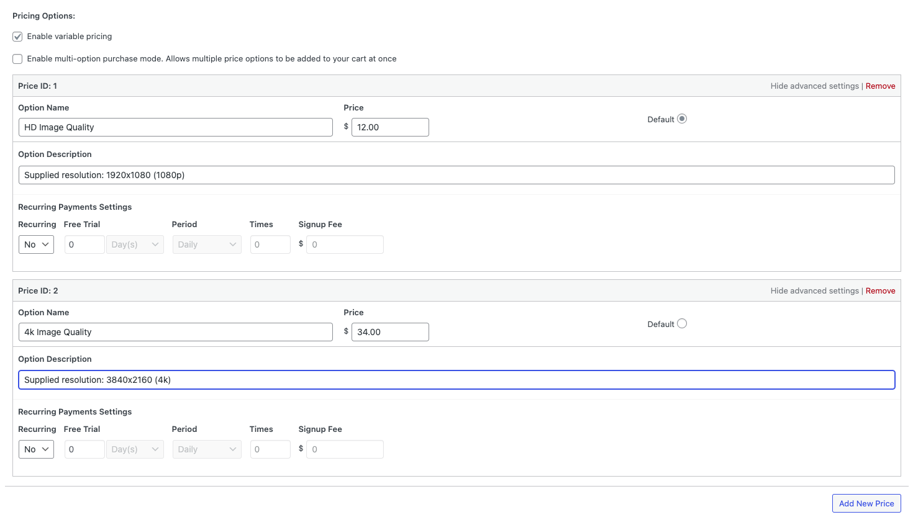Screen dimensions: 913x525
Task: Open Daily period dropdown in Price ID 2
Action: [x=207, y=449]
